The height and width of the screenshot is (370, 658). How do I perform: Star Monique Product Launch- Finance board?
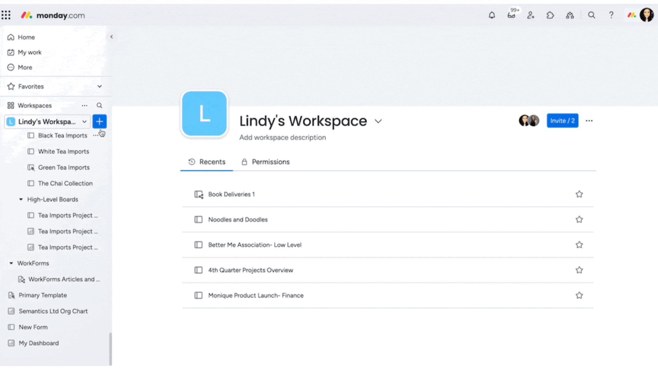click(x=579, y=295)
